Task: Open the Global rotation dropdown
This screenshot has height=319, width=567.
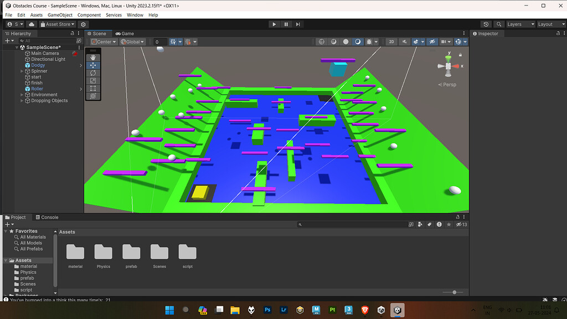Action: click(132, 42)
